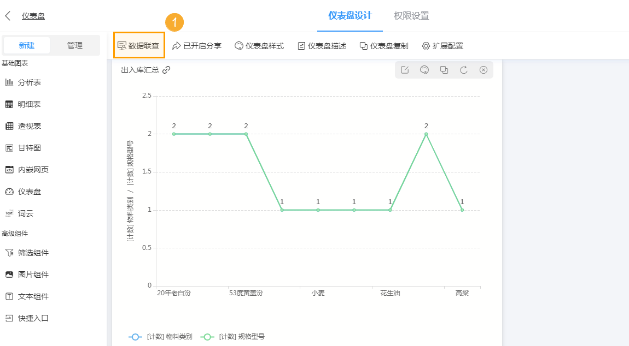The width and height of the screenshot is (629, 346).
Task: Open 扩展配置 settings
Action: [442, 46]
